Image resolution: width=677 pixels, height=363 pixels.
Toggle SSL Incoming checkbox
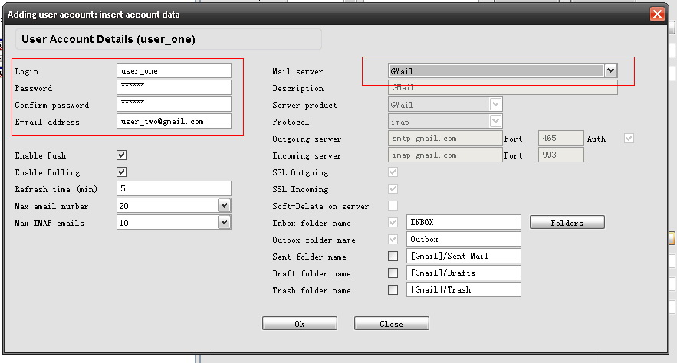pos(393,189)
